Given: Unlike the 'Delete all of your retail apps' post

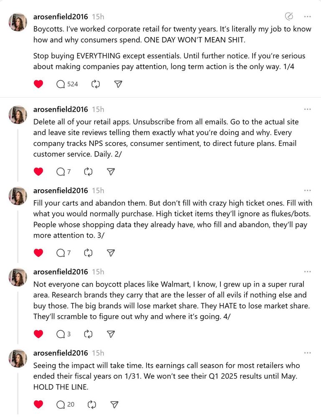Looking at the screenshot, I should coord(38,171).
